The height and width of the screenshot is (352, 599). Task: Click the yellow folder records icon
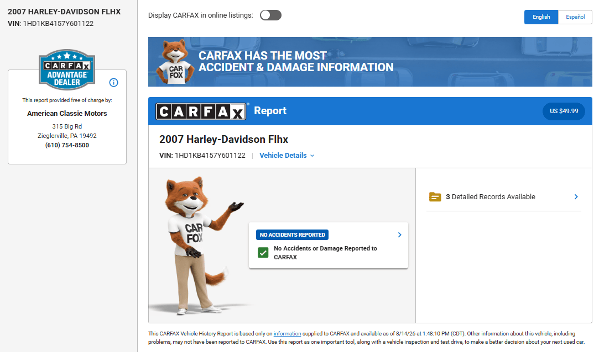[435, 196]
